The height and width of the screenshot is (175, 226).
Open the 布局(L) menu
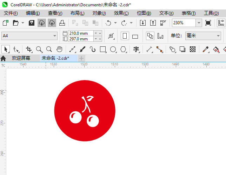tap(78, 13)
